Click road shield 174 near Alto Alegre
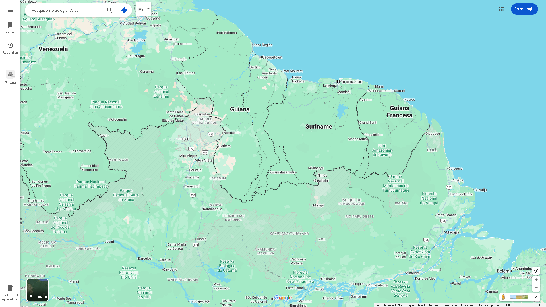Screen dimensions: 546x307 pos(191,149)
